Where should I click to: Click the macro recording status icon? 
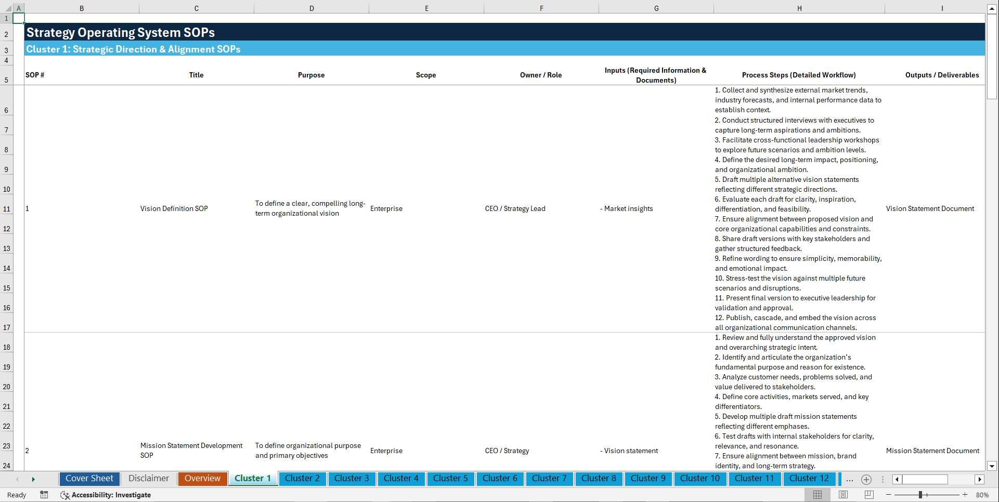click(44, 495)
